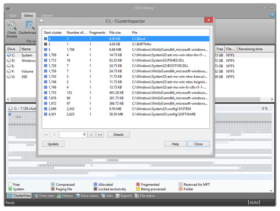Open the Jobs tab
The image size is (280, 211).
pos(107,196)
